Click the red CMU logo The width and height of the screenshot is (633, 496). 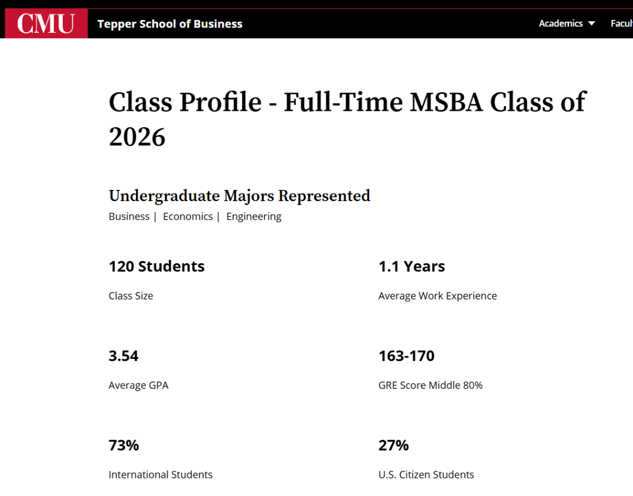(46, 23)
